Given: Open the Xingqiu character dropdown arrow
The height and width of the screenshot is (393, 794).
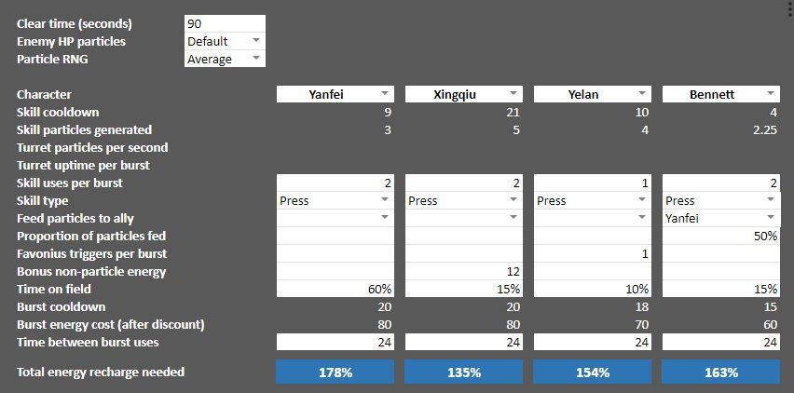Looking at the screenshot, I should (513, 93).
